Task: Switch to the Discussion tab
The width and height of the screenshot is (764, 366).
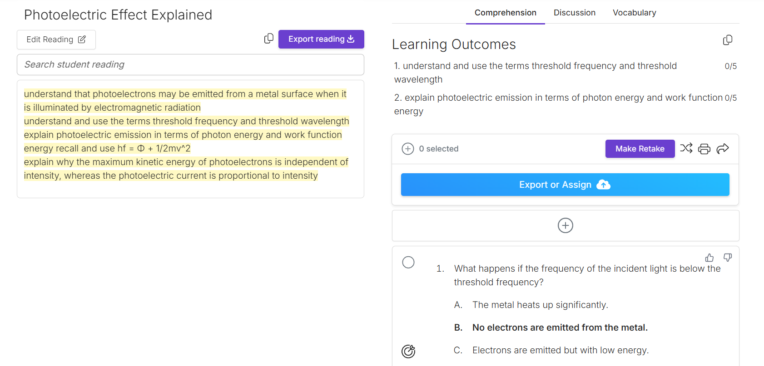Action: pos(574,13)
